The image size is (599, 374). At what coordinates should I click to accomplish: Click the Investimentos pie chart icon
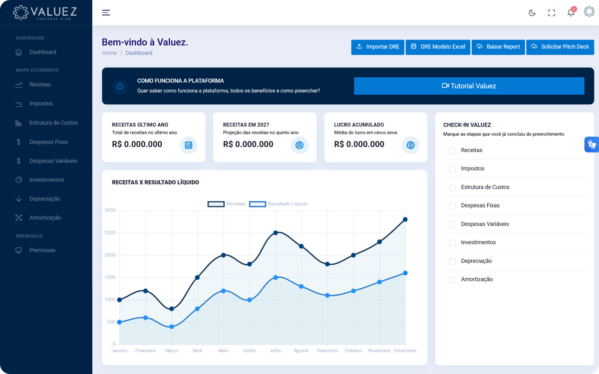[x=18, y=180]
